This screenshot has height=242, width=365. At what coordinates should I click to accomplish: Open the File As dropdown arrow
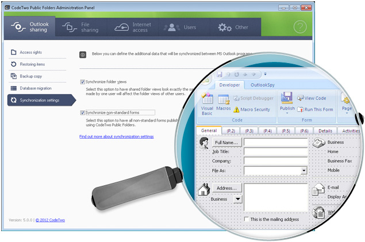pyautogui.click(x=303, y=171)
